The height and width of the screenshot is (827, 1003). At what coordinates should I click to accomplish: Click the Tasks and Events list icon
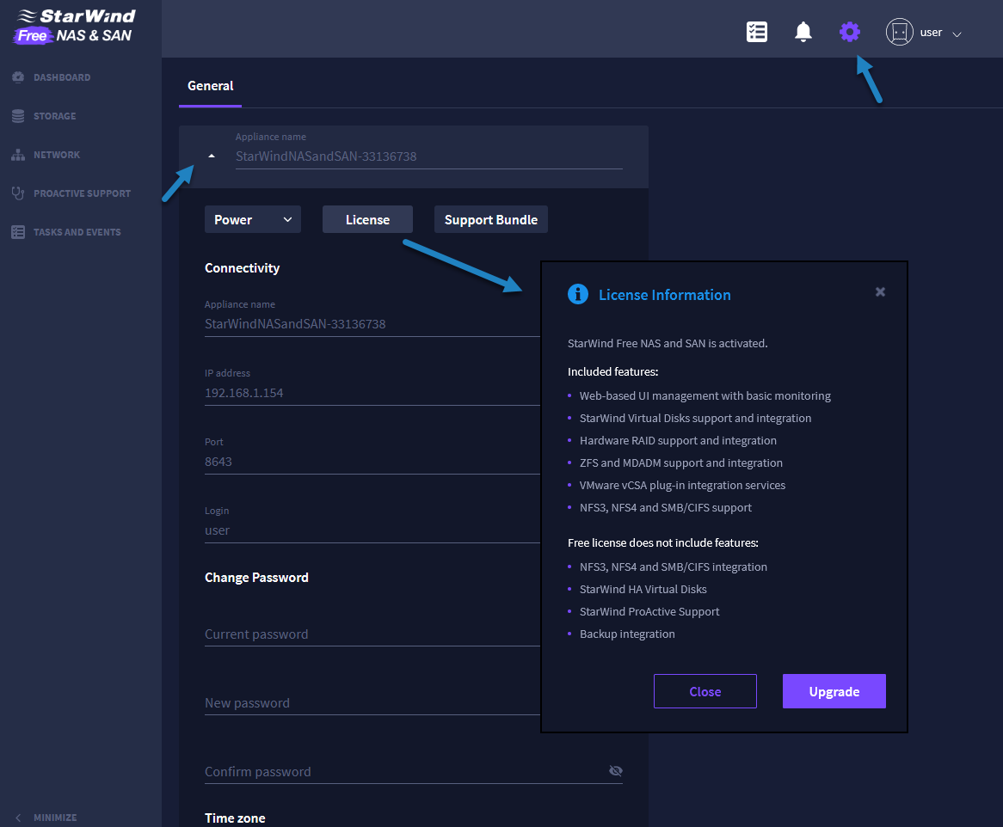(18, 232)
